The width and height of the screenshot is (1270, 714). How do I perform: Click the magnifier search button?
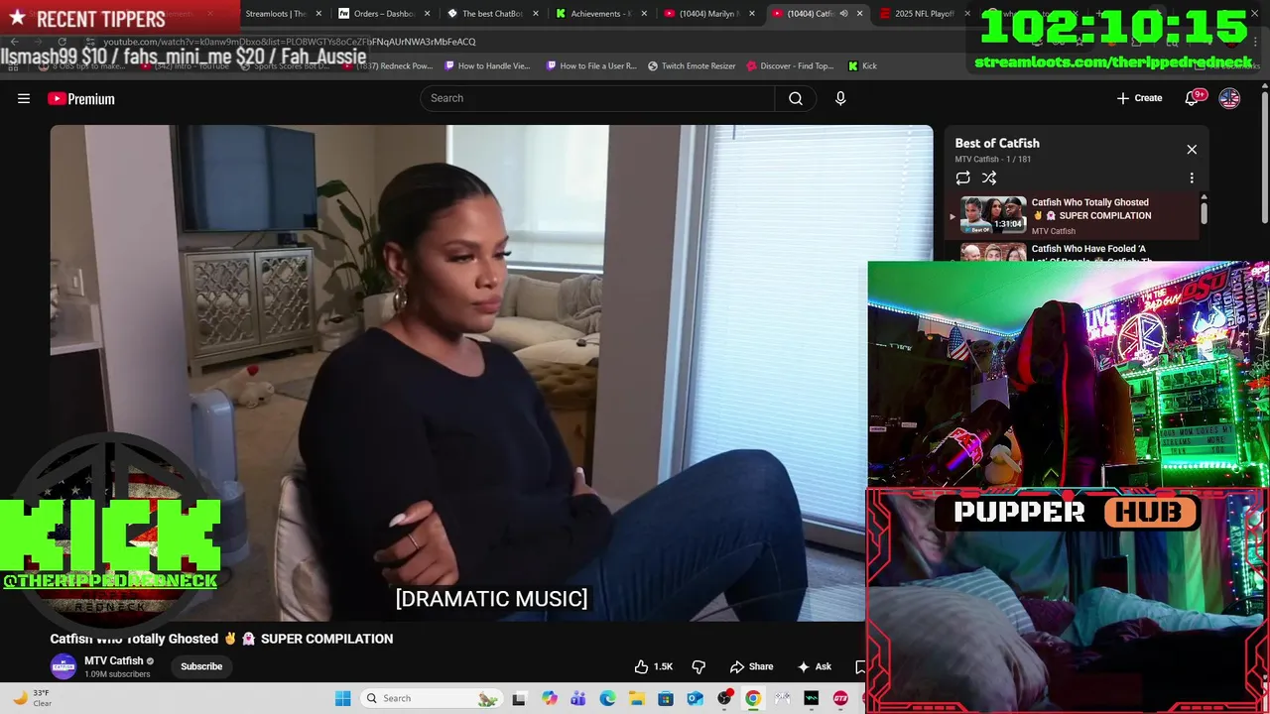[x=796, y=98]
